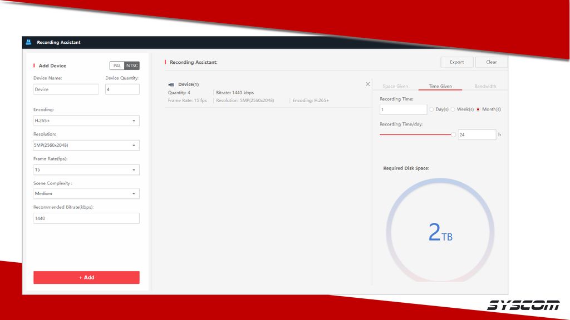Screen dimensions: 570x320
Task: Open the Scene Complexity dropdown showing Medium
Action: (x=86, y=194)
